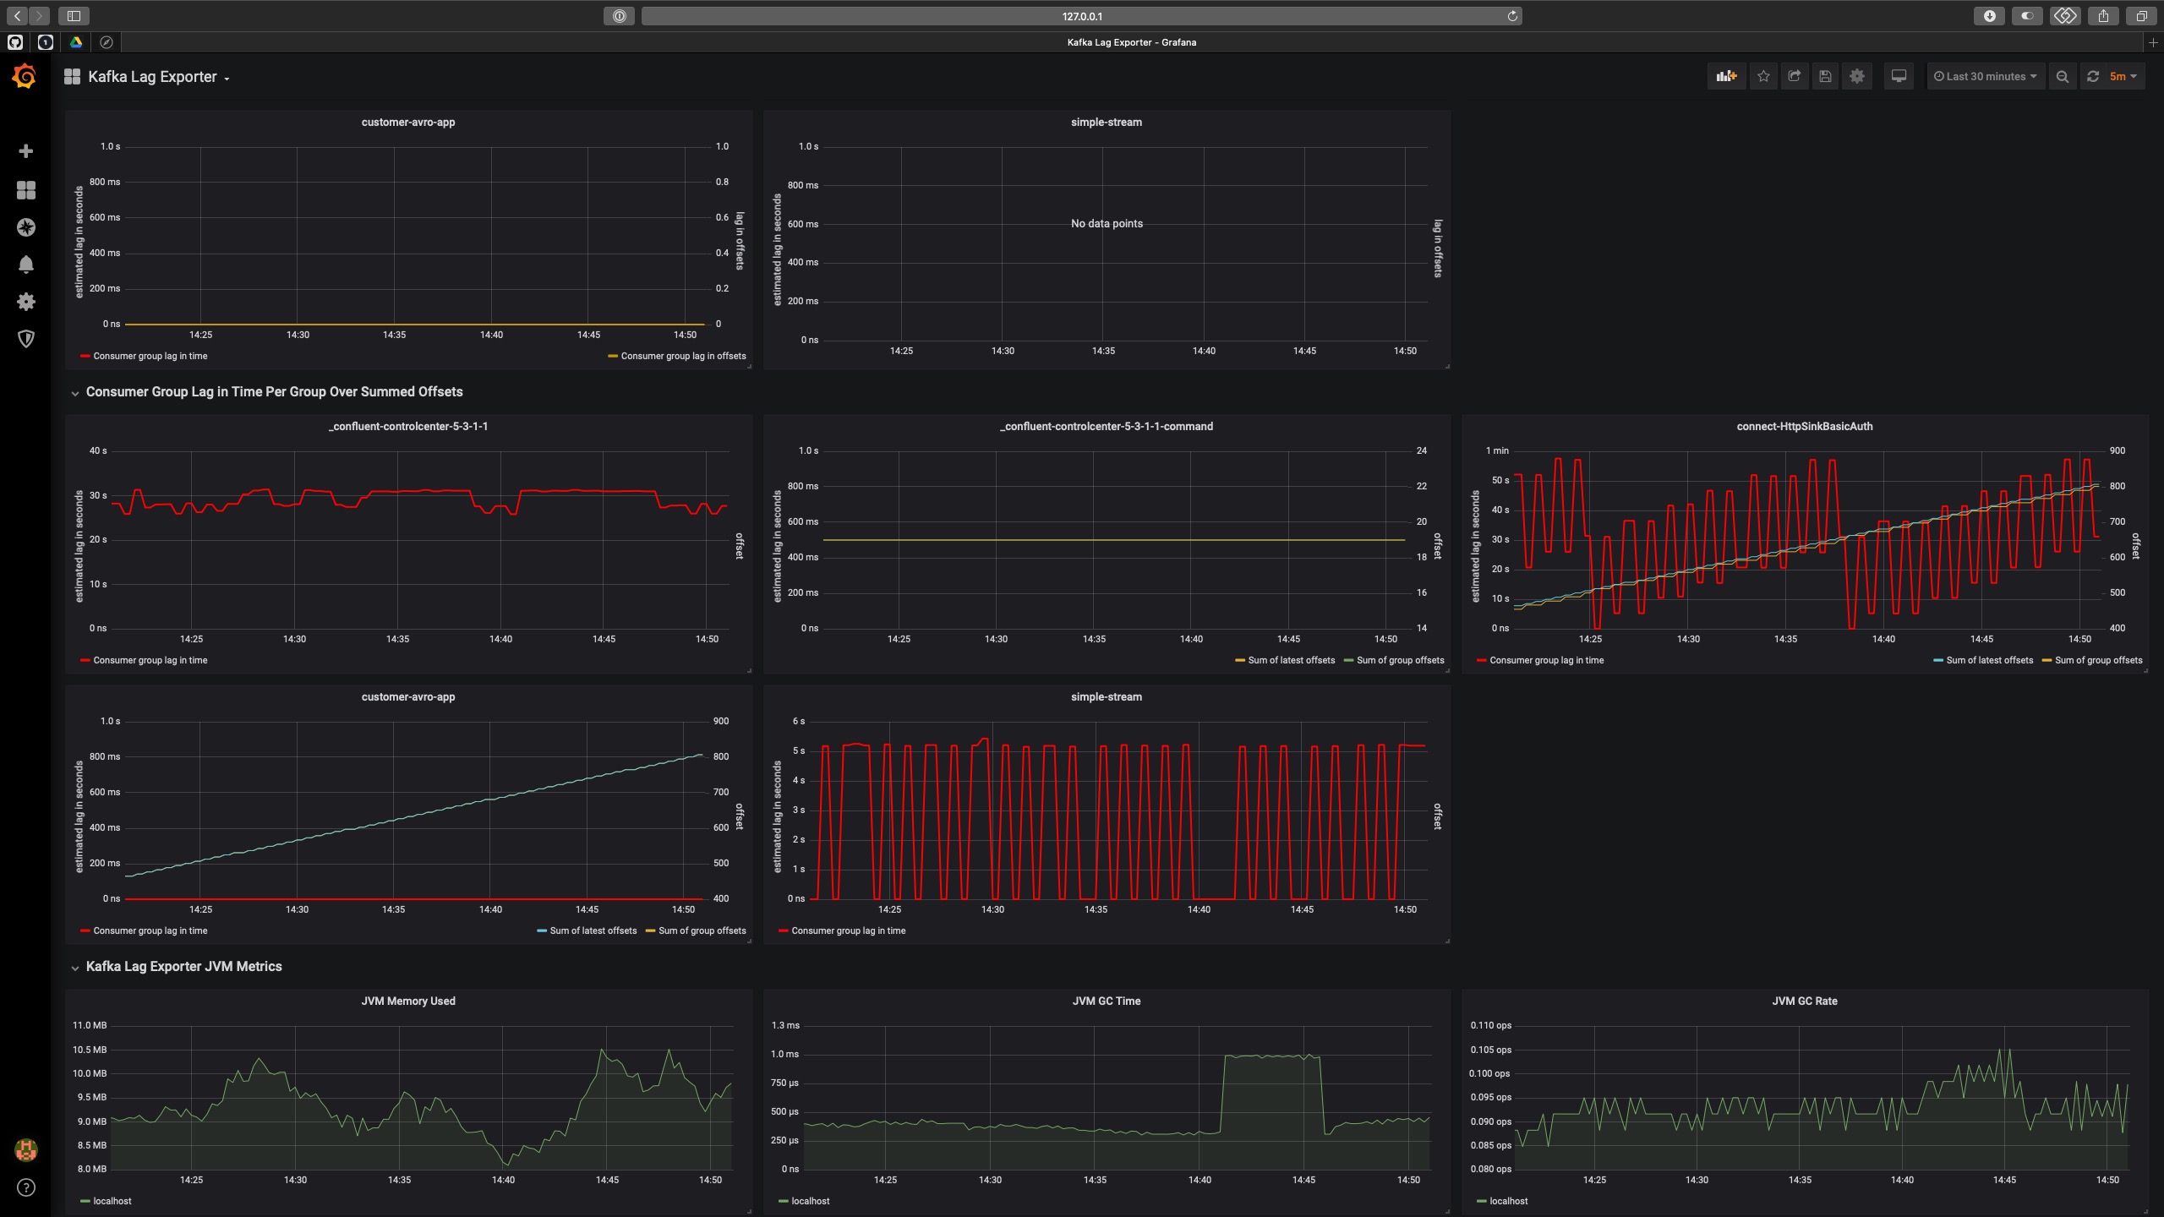Image resolution: width=2164 pixels, height=1217 pixels.
Task: Click the browser address bar showing 127.0.0.1
Action: point(1081,16)
